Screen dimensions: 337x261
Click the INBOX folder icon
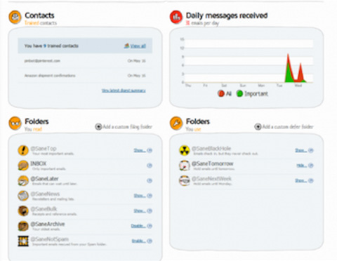pos(23,166)
